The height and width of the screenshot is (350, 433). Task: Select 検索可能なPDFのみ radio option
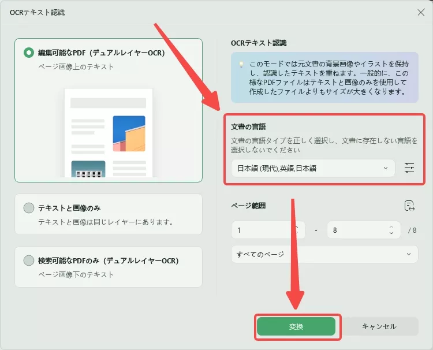click(x=29, y=260)
